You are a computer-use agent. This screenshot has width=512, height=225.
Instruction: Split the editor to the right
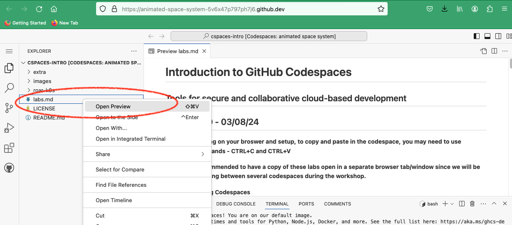click(494, 51)
